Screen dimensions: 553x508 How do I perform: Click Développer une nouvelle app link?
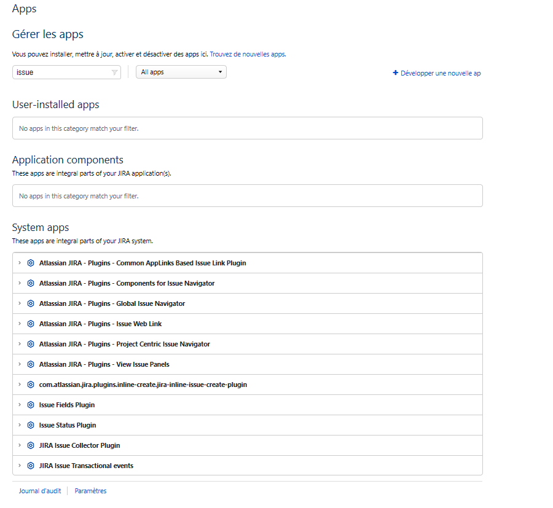(x=437, y=72)
